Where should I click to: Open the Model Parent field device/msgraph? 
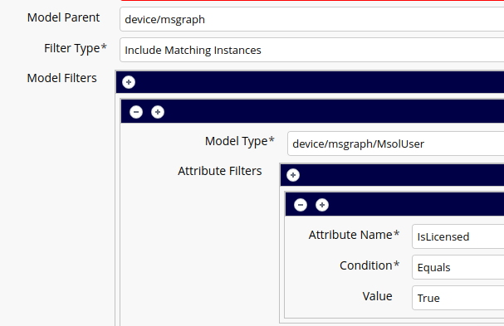(x=312, y=19)
